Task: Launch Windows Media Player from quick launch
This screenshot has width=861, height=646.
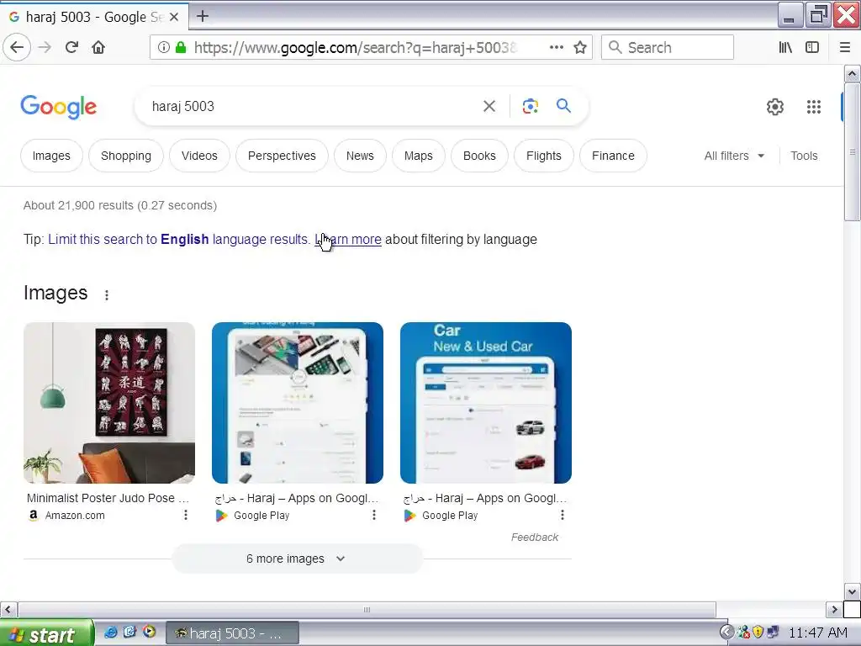Action: (x=149, y=633)
